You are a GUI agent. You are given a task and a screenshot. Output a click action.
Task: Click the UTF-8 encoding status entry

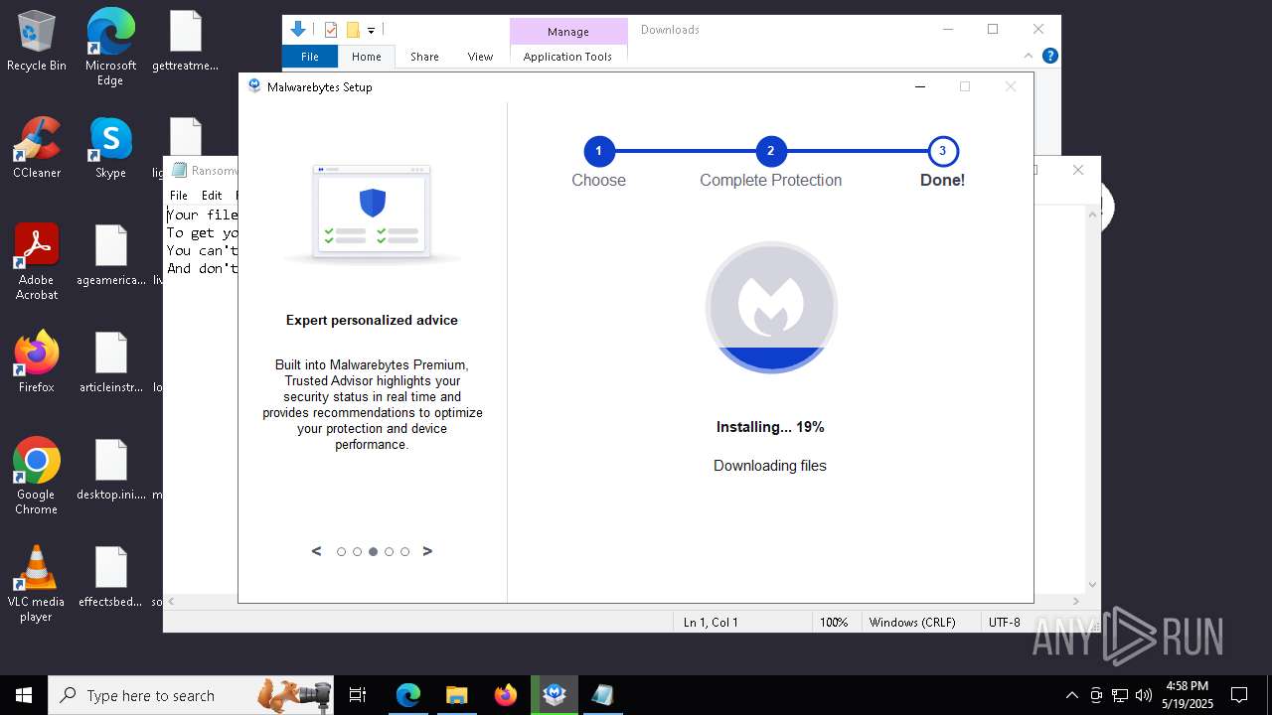coord(1004,623)
